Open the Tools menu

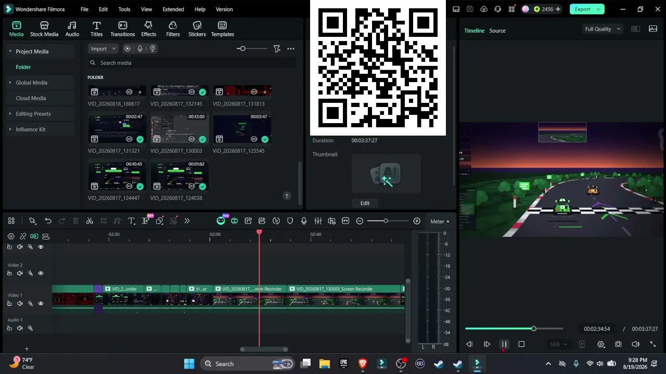(x=124, y=9)
